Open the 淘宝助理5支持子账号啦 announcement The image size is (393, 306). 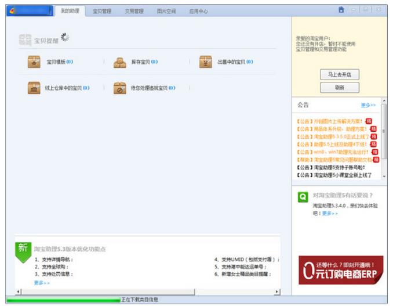point(332,167)
